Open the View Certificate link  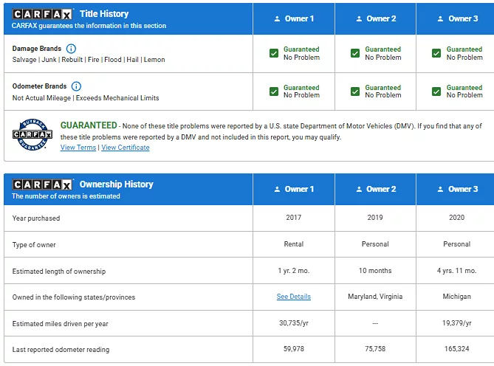(x=126, y=148)
